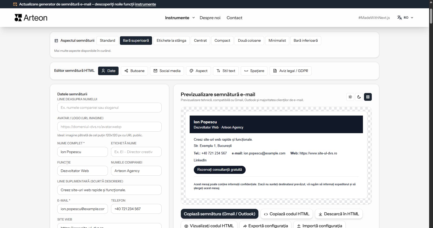Click the Ion Popescu name in preview
This screenshot has height=228, width=433.
[205, 122]
